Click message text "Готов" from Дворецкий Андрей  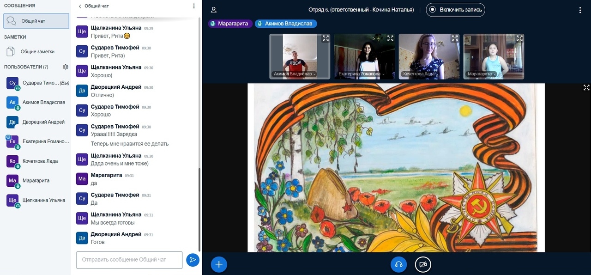[98, 242]
